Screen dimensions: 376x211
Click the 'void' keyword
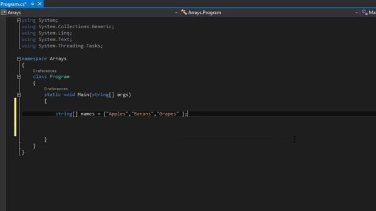tap(69, 95)
